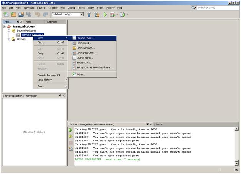Click the Build Main Project hammer icon
The image size is (241, 174).
click(x=89, y=15)
